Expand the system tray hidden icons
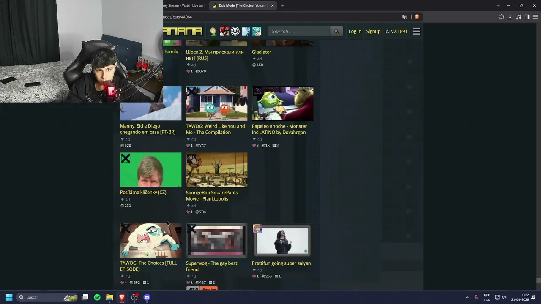The width and height of the screenshot is (541, 304). coord(467,297)
